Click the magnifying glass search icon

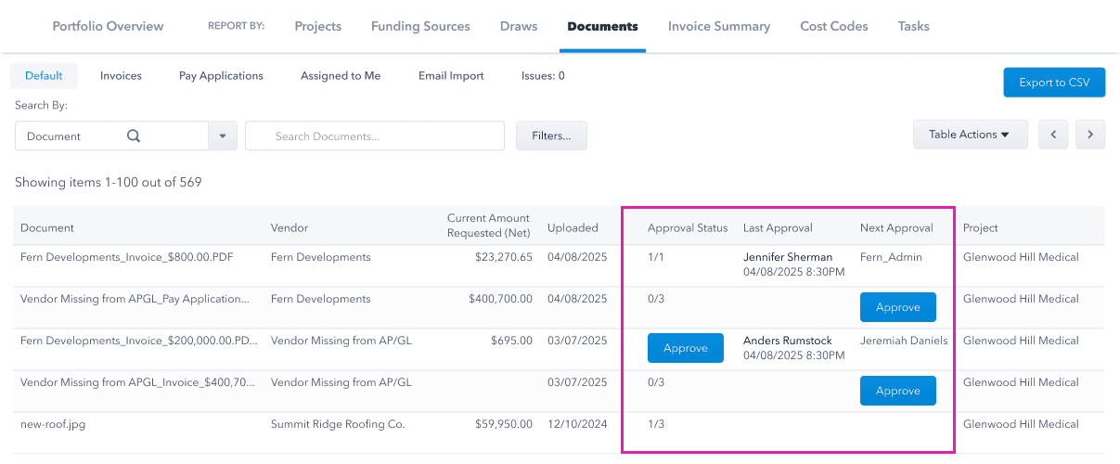[x=134, y=135]
